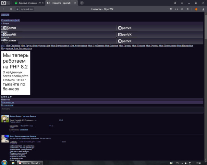Viewport: 207px width, 165px height.
Task: Open the «Блог Веселкрафта» link
Action: pos(23,48)
